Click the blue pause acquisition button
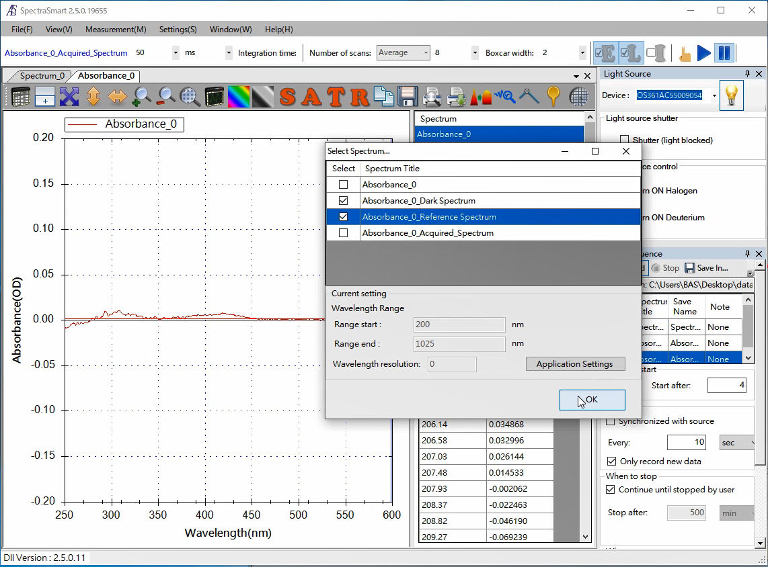 [x=724, y=53]
